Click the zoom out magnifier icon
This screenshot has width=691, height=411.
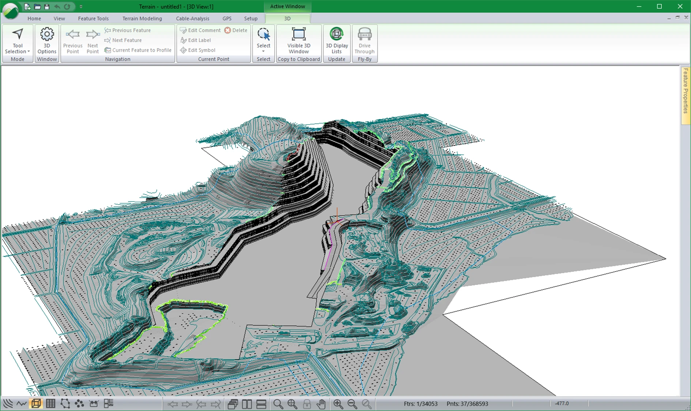pos(352,404)
